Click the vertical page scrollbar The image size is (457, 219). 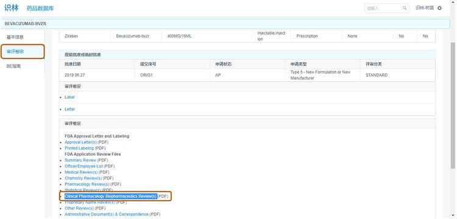coord(453,105)
